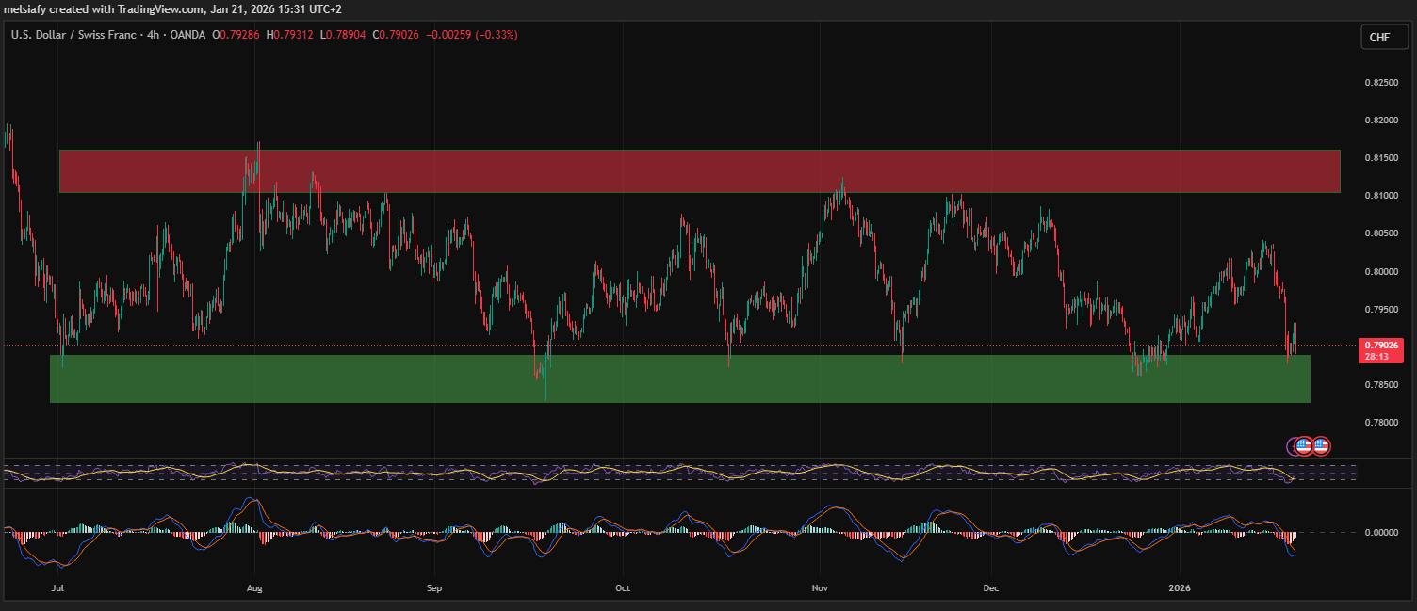Click the rightmost US flag economic event icon

coord(1321,446)
